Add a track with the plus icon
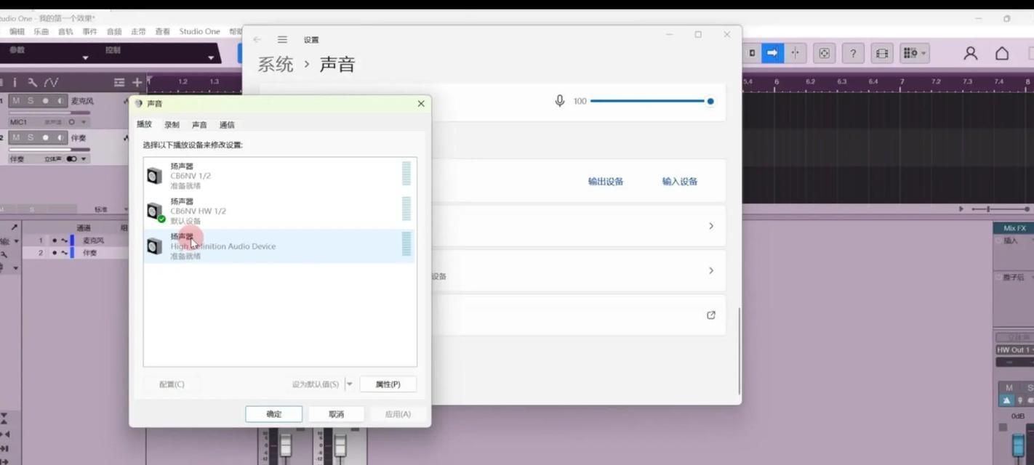This screenshot has height=465, width=1034. coord(137,82)
